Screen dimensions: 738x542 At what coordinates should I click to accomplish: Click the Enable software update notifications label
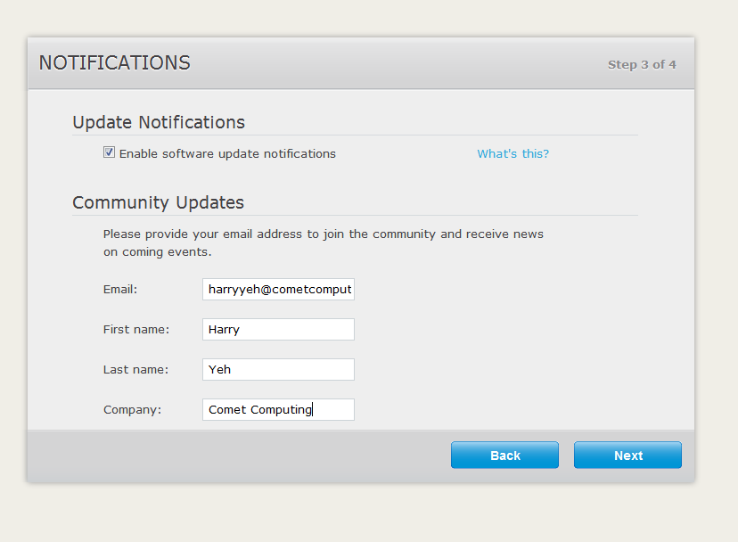[227, 154]
